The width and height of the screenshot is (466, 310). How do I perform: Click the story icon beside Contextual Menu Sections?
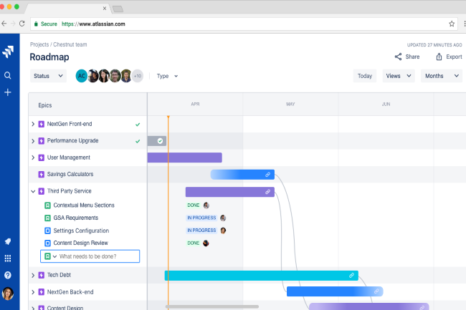coord(47,205)
